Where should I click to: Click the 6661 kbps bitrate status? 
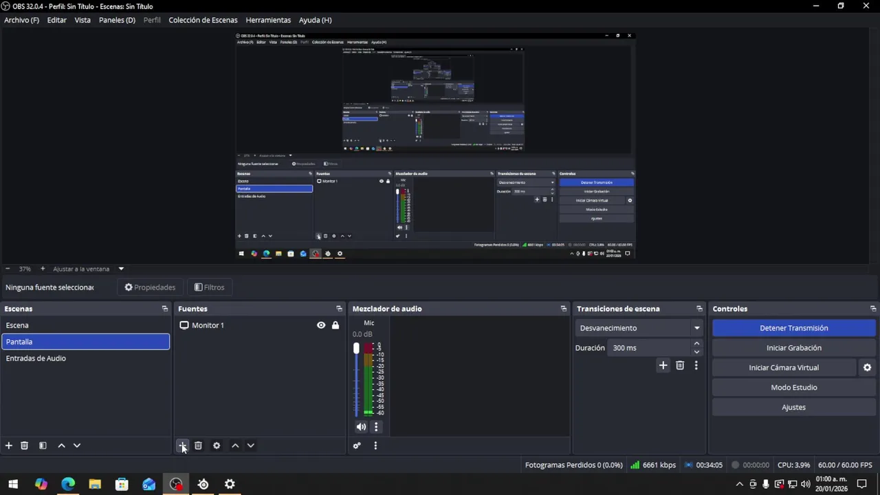[653, 465]
